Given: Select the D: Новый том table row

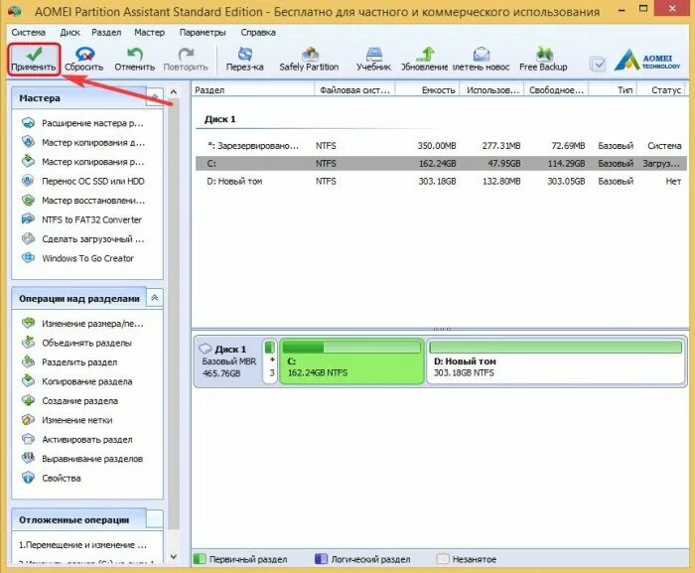Looking at the screenshot, I should pos(441,181).
